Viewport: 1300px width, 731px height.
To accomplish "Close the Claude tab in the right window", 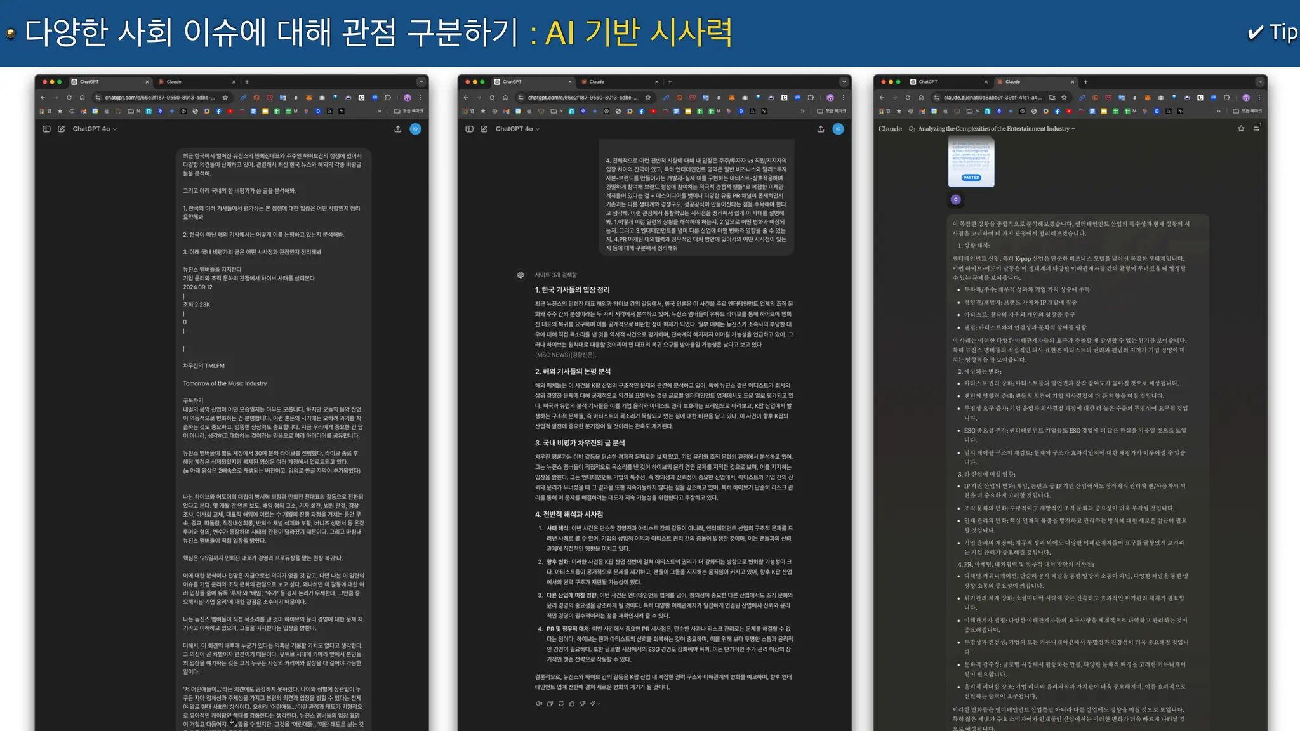I will click(1073, 82).
